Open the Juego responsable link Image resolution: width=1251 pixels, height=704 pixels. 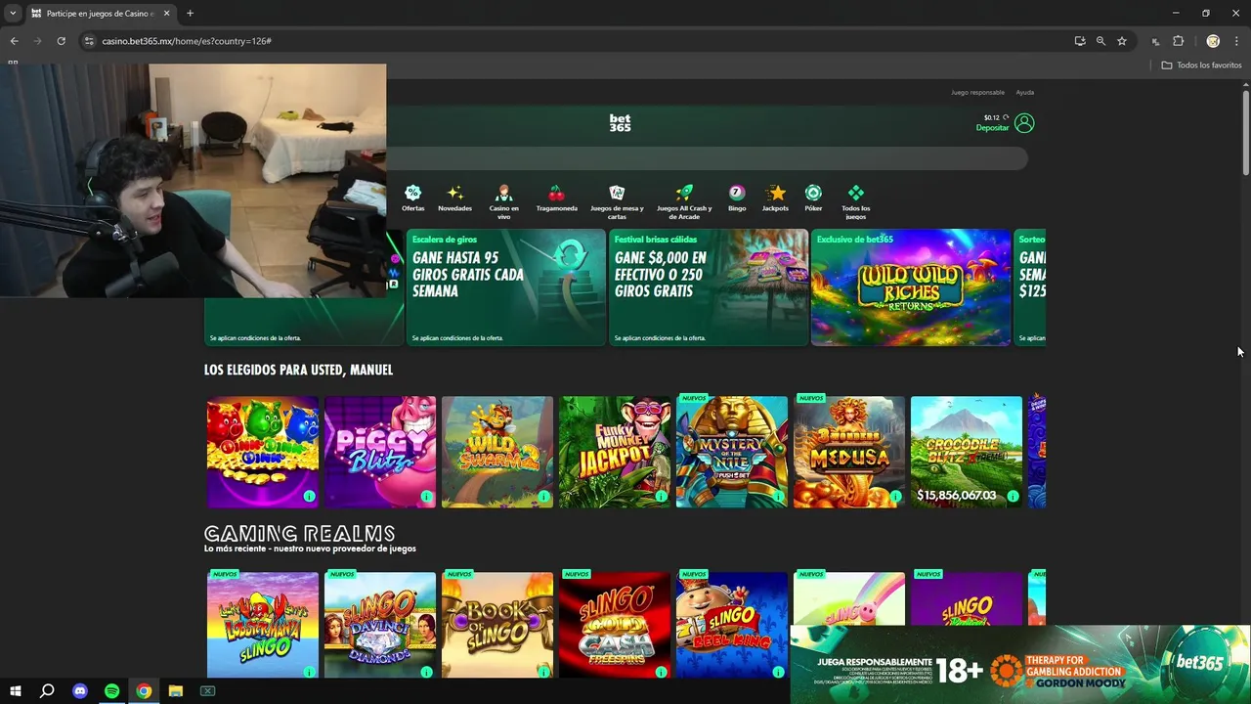[977, 92]
